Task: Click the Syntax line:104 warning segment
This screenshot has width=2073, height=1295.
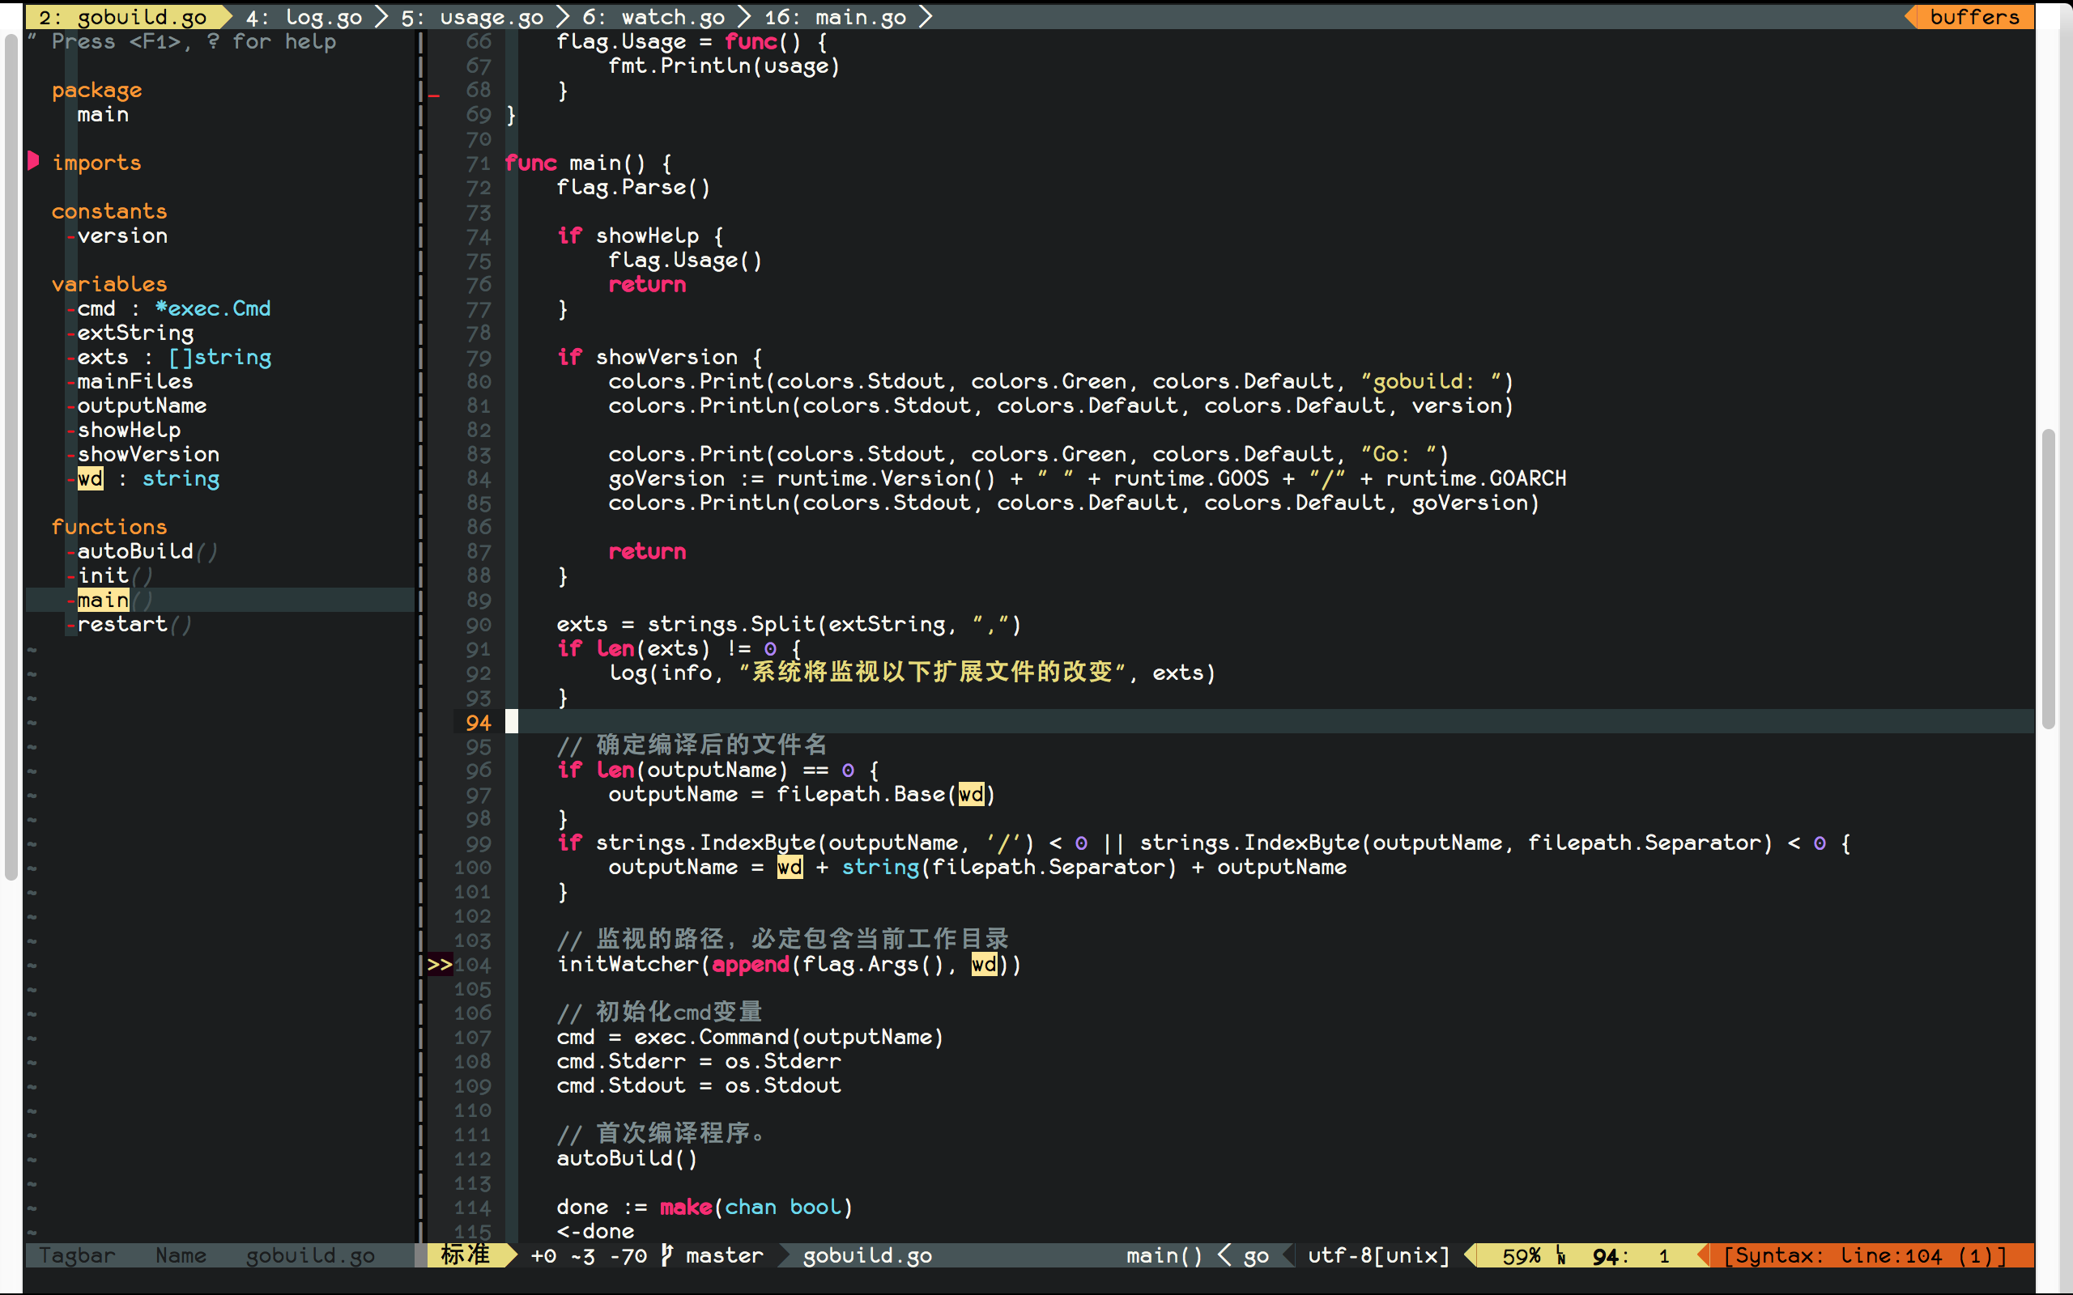Action: (1864, 1255)
